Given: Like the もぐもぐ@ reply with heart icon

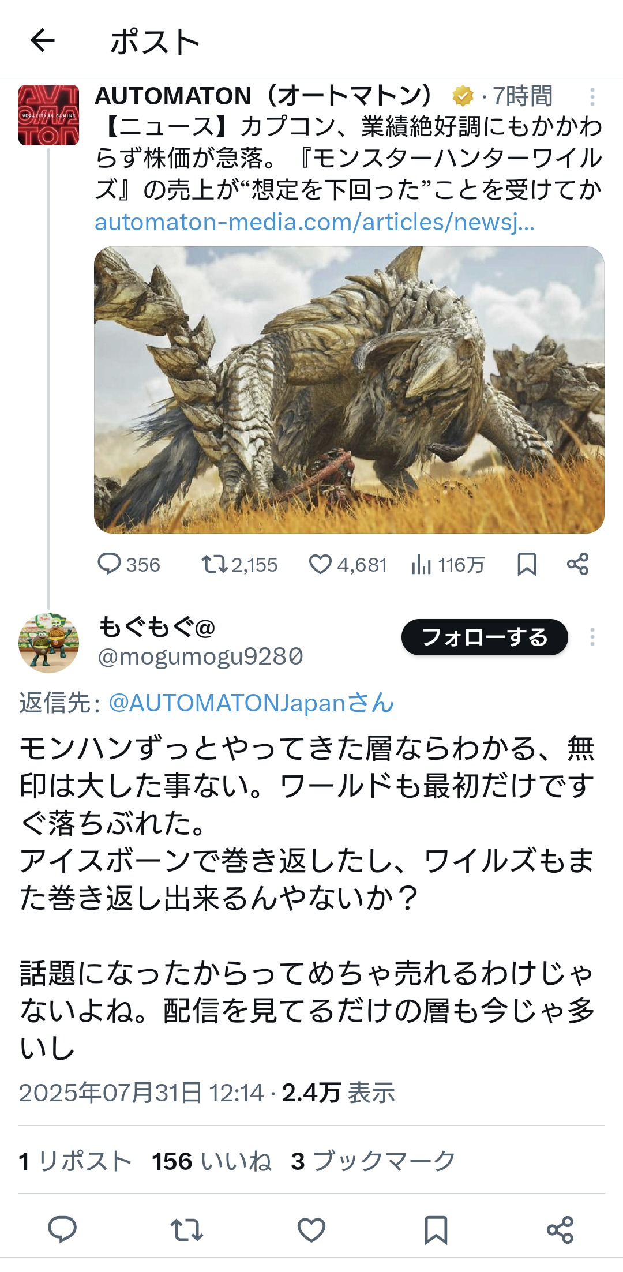Looking at the screenshot, I should [311, 1229].
